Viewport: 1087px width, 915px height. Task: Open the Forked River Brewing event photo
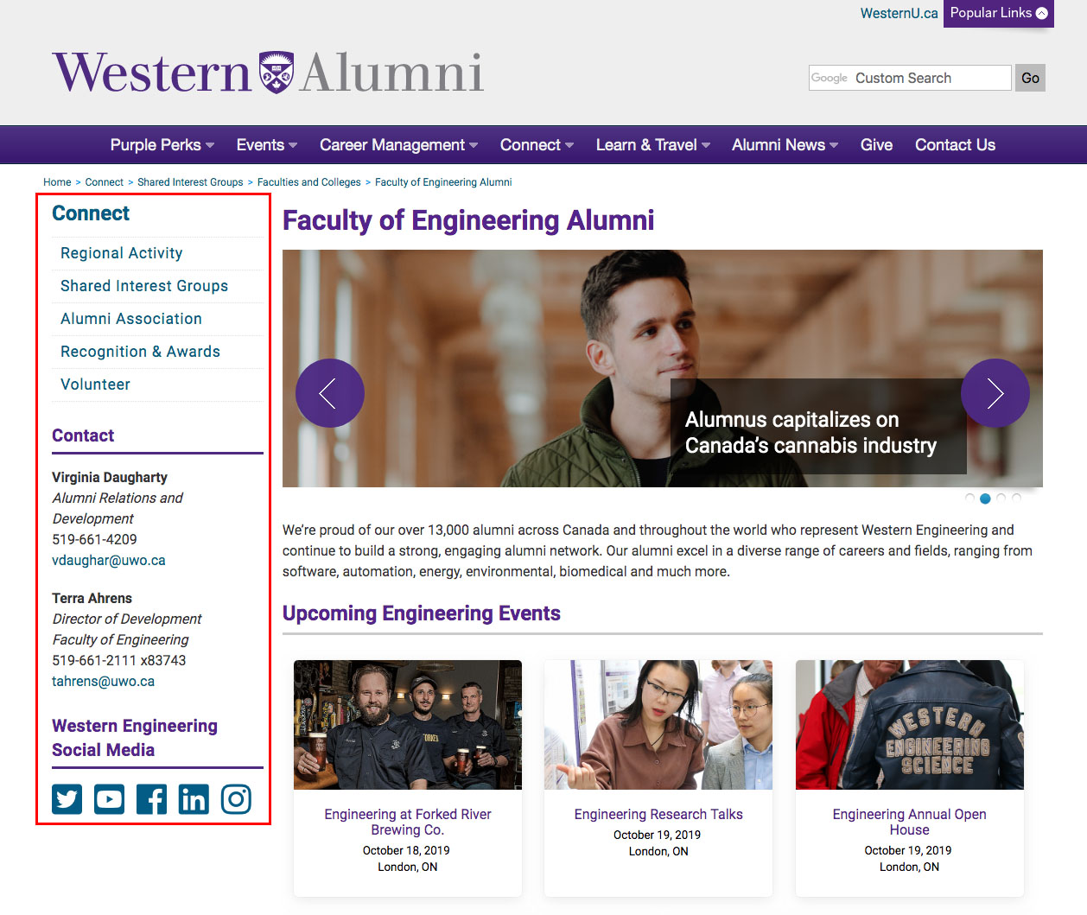click(x=408, y=725)
